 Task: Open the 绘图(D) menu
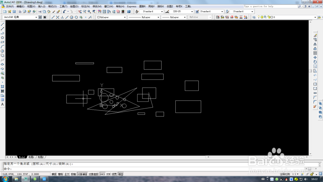[74, 6]
